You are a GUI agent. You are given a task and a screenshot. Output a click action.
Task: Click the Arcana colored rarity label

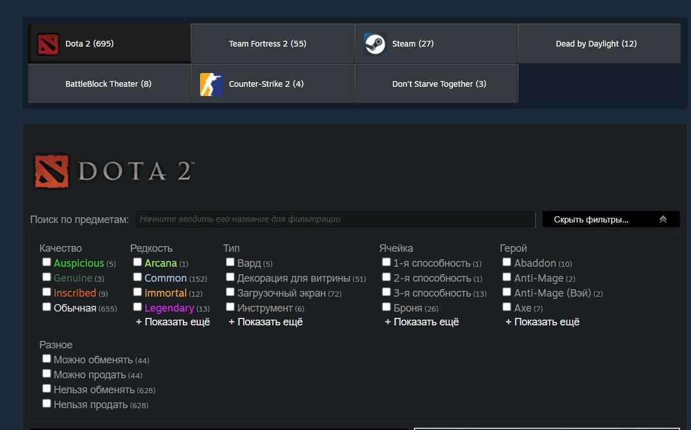[x=161, y=263]
